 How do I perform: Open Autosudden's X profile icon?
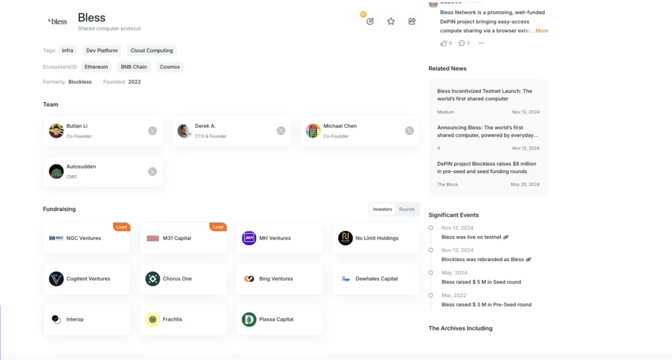(152, 172)
